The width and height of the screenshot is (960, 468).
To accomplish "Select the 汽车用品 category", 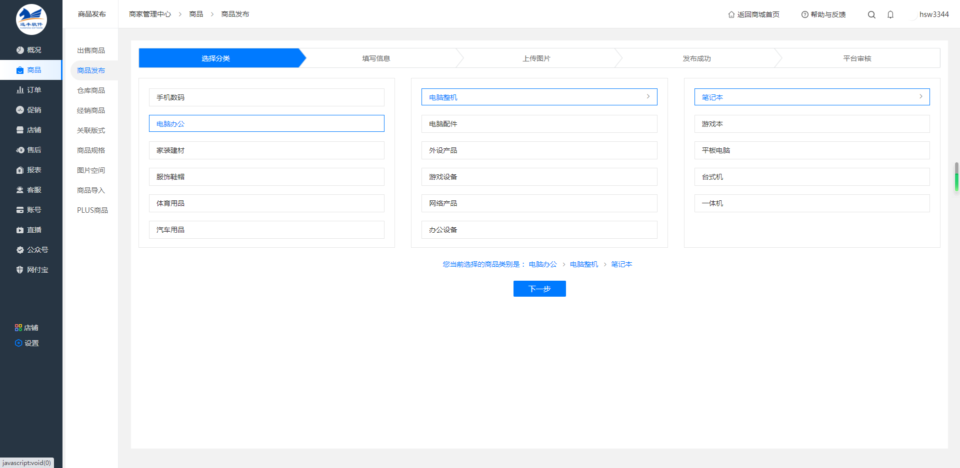I will [x=266, y=230].
